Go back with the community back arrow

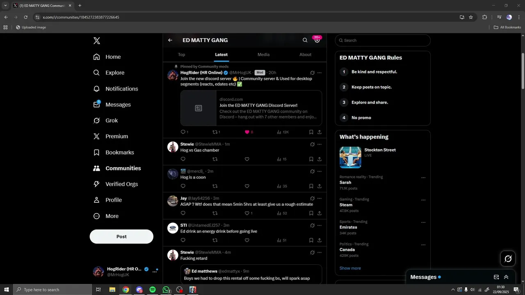coord(170,40)
